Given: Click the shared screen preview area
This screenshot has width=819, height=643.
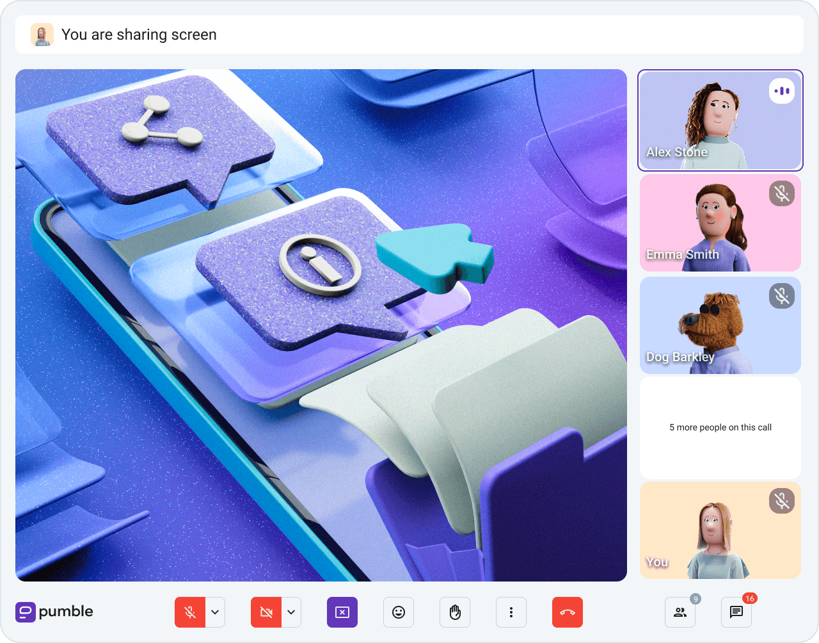Looking at the screenshot, I should [321, 325].
